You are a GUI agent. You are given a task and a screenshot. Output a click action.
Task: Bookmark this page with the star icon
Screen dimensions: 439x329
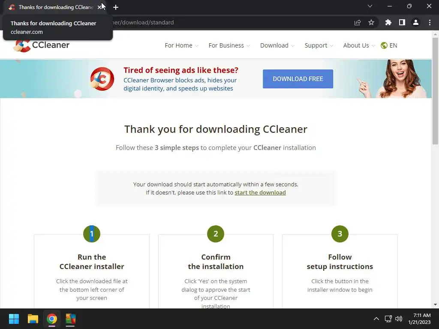click(x=371, y=22)
